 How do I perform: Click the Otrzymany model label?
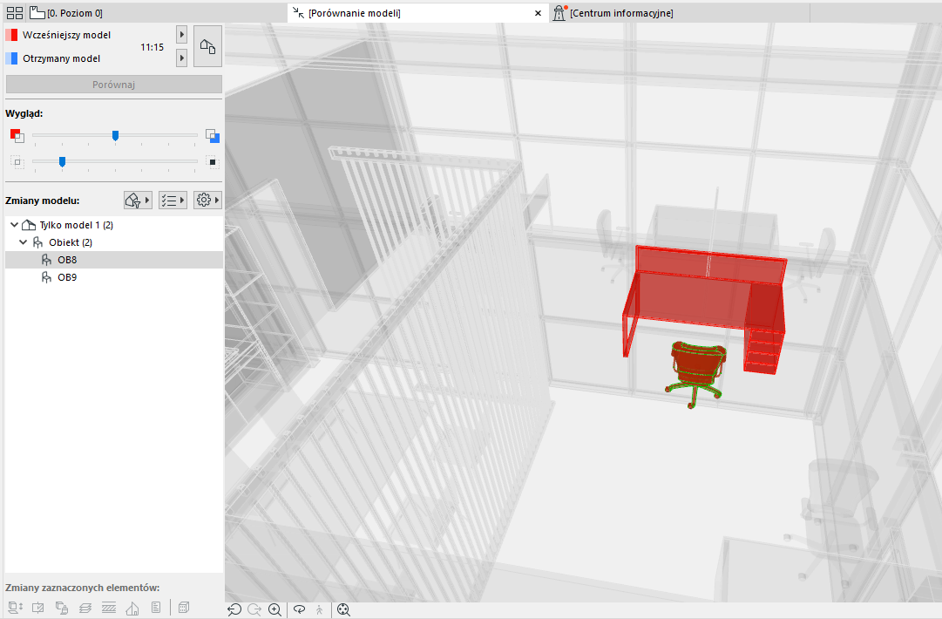pyautogui.click(x=61, y=58)
